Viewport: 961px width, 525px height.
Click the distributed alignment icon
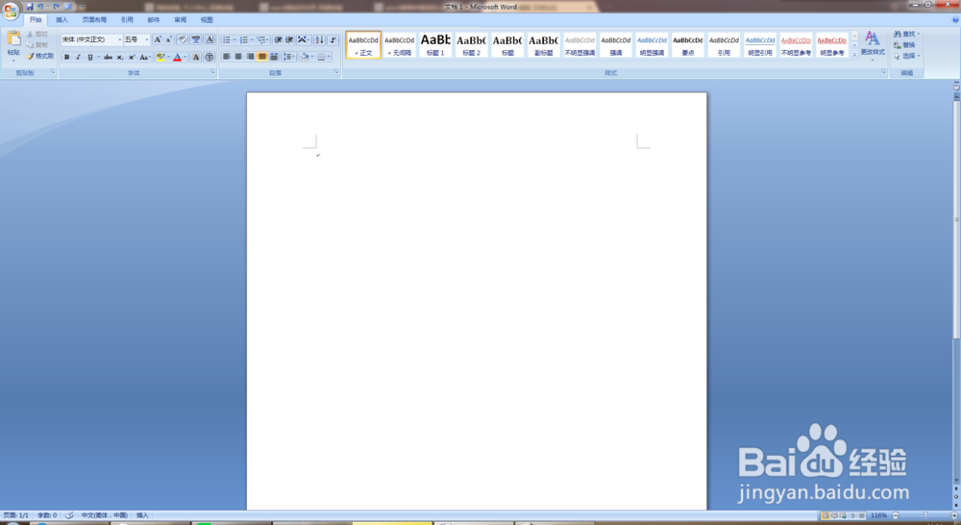[274, 57]
